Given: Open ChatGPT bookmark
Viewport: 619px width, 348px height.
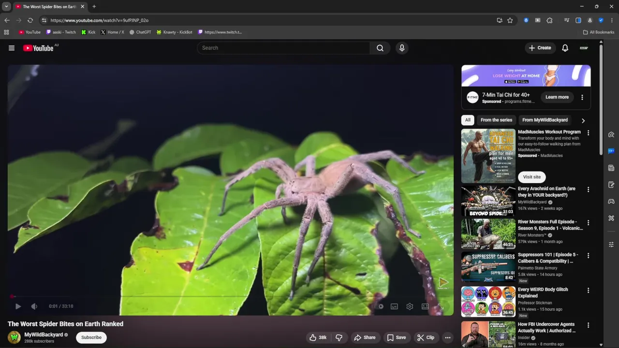Looking at the screenshot, I should [x=140, y=32].
